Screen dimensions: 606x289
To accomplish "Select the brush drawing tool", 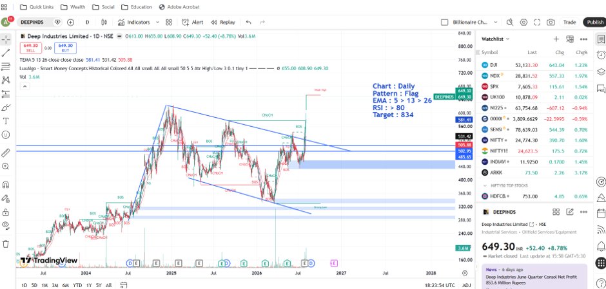I will coord(6,107).
